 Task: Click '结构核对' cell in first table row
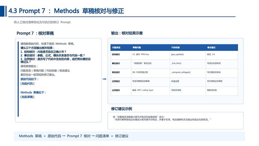[116, 54]
